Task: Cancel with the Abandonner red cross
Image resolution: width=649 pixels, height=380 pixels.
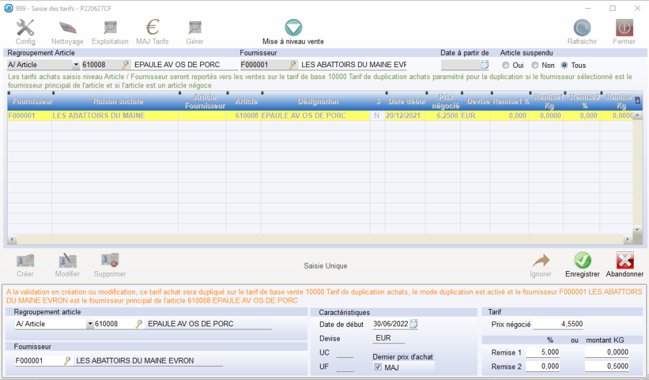Action: pyautogui.click(x=624, y=261)
